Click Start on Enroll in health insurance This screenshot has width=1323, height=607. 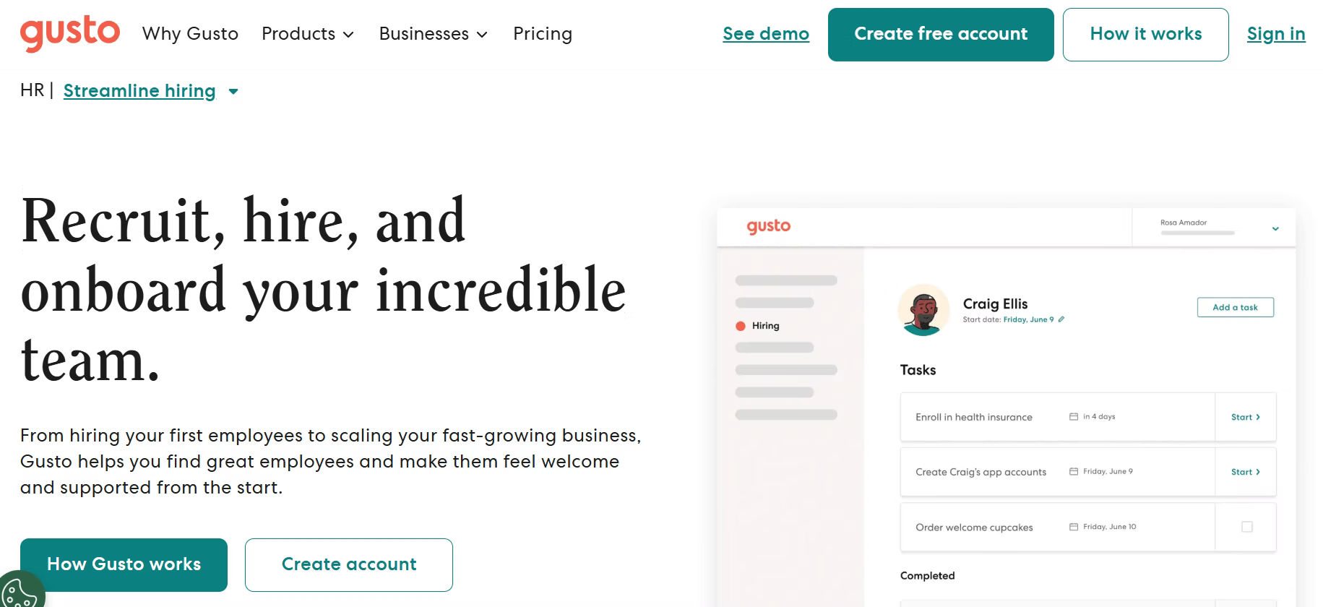tap(1245, 417)
